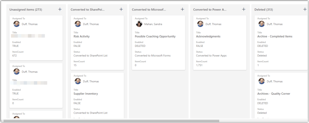The image size is (309, 123).
Task: Add new card to Converted to Power Apps column
Action: click(244, 9)
